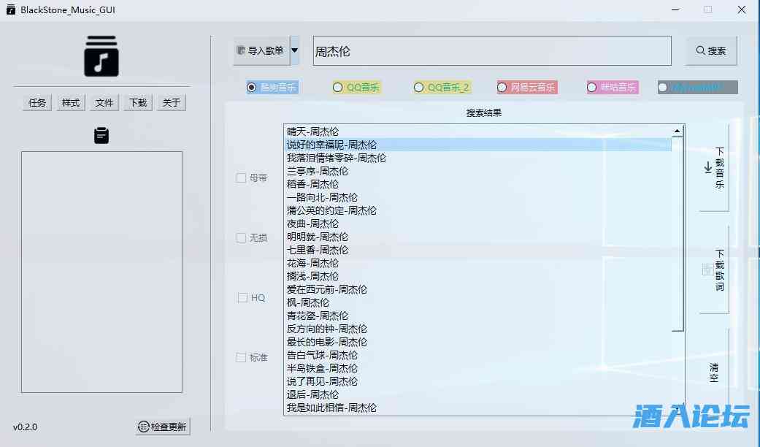
Task: Select 青花瓷-周杰伦 in results
Action: point(478,316)
